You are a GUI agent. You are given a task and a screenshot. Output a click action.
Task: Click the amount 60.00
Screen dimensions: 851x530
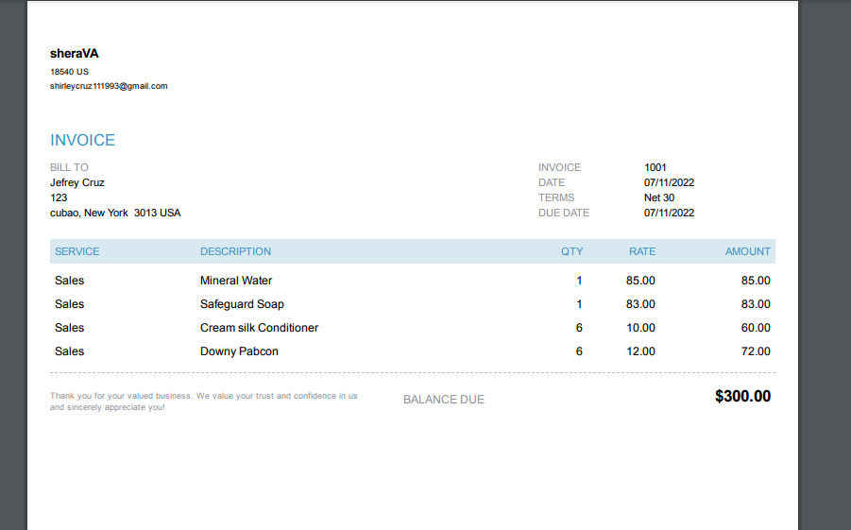click(756, 328)
